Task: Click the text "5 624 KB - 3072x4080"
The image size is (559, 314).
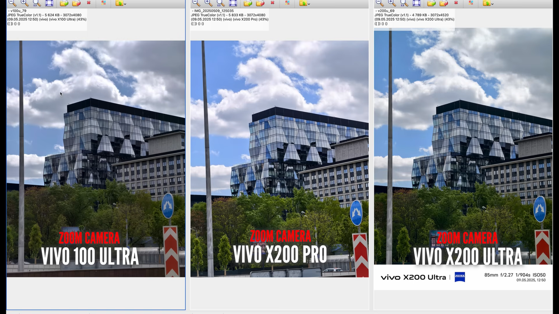Action: (63, 15)
